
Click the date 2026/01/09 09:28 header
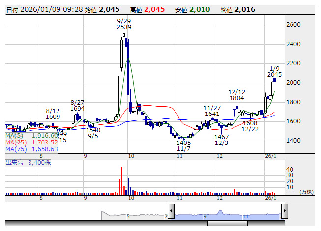[x=45, y=10]
